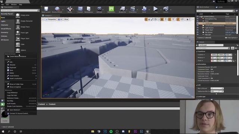This screenshot has height=134, width=239.
Task: Open the Cinematics toolbar icon
Action: point(133,9)
